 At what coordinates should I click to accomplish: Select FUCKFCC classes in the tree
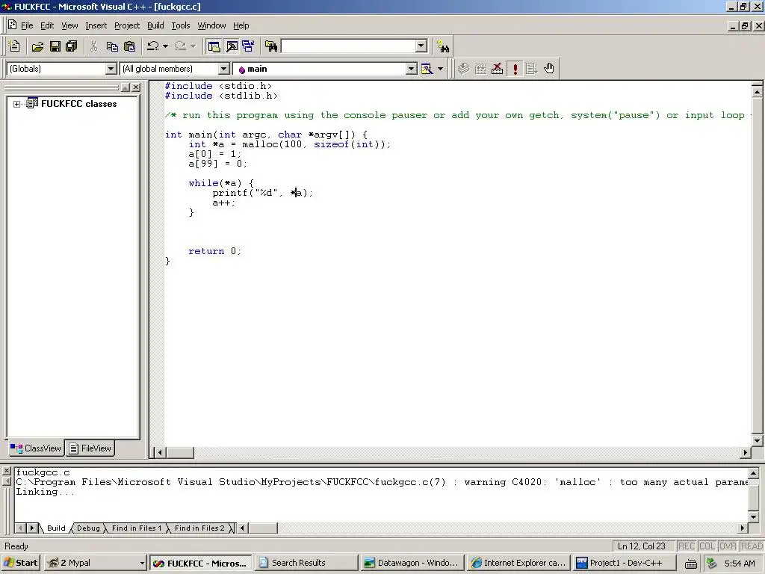(x=78, y=104)
